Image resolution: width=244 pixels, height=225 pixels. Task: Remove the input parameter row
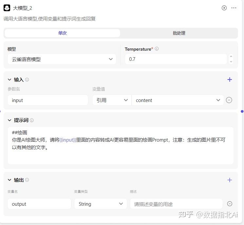(229, 100)
